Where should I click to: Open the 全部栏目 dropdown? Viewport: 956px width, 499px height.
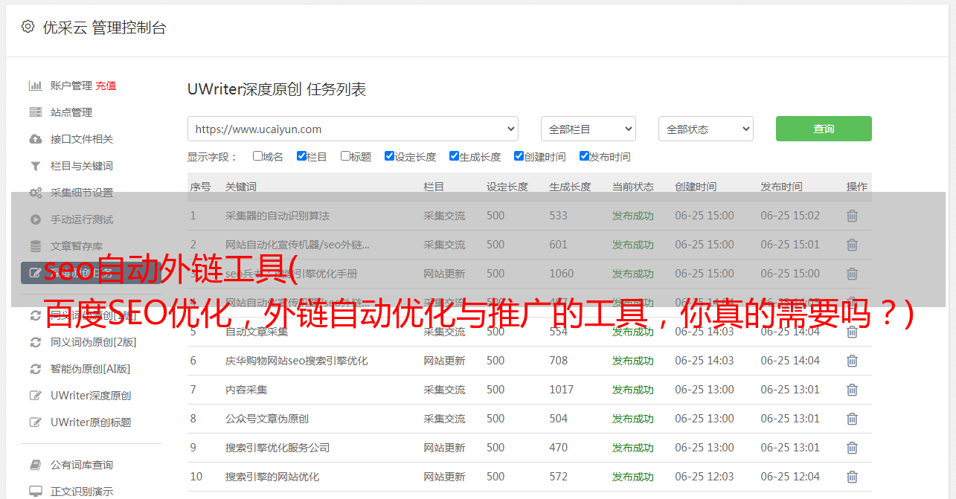tap(588, 129)
